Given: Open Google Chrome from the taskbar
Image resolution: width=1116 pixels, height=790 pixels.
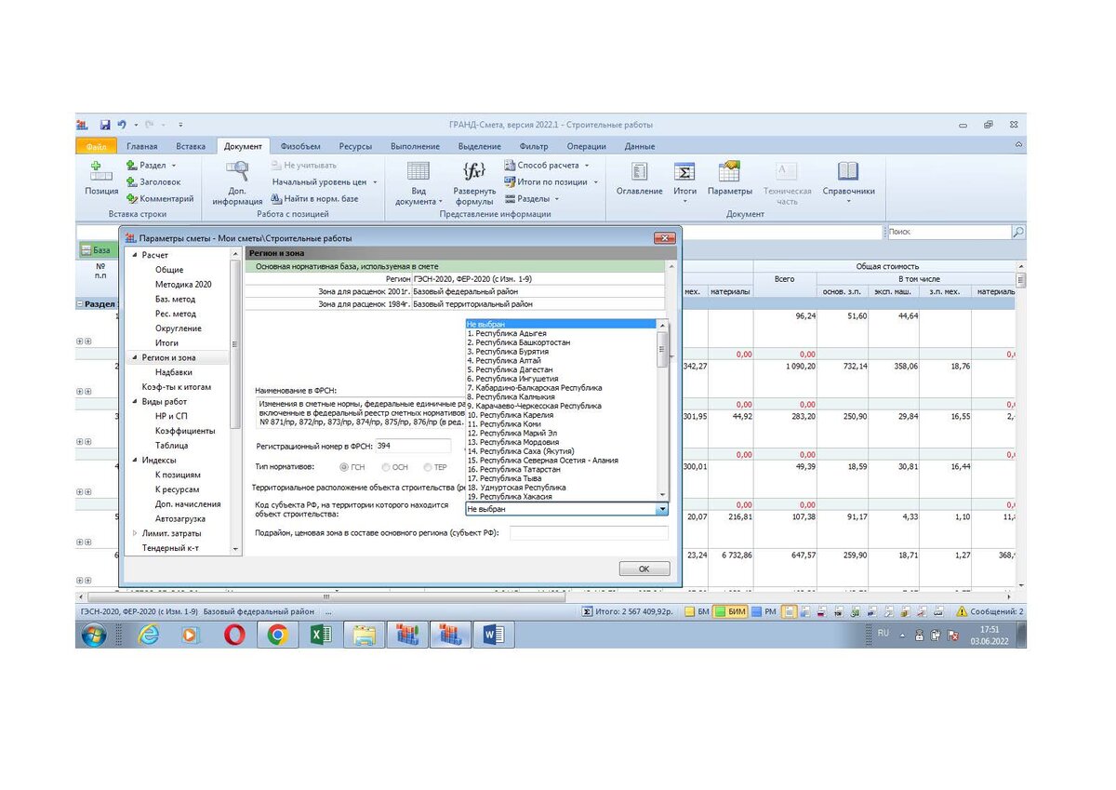Looking at the screenshot, I should tap(277, 635).
